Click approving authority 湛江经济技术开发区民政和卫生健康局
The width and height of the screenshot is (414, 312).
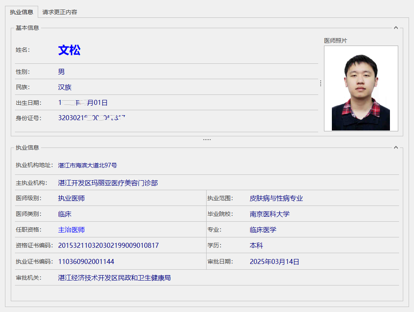[x=114, y=278]
